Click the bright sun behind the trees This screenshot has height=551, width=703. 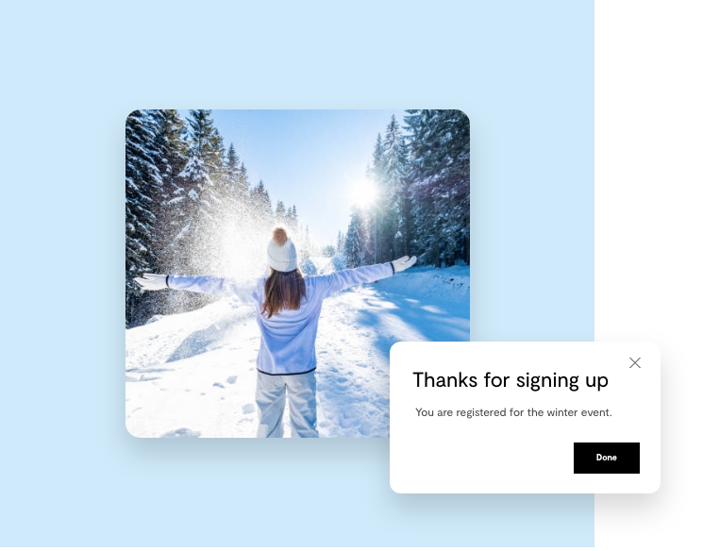[x=366, y=193]
